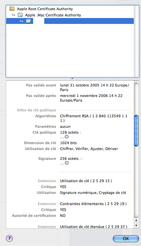Click the 'Autorité de certification' label

(x=34, y=216)
